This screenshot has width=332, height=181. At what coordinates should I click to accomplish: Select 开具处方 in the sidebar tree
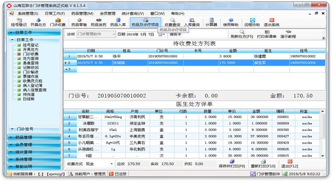(31, 50)
